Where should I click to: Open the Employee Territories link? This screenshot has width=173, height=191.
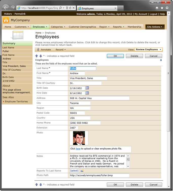coord(16,102)
